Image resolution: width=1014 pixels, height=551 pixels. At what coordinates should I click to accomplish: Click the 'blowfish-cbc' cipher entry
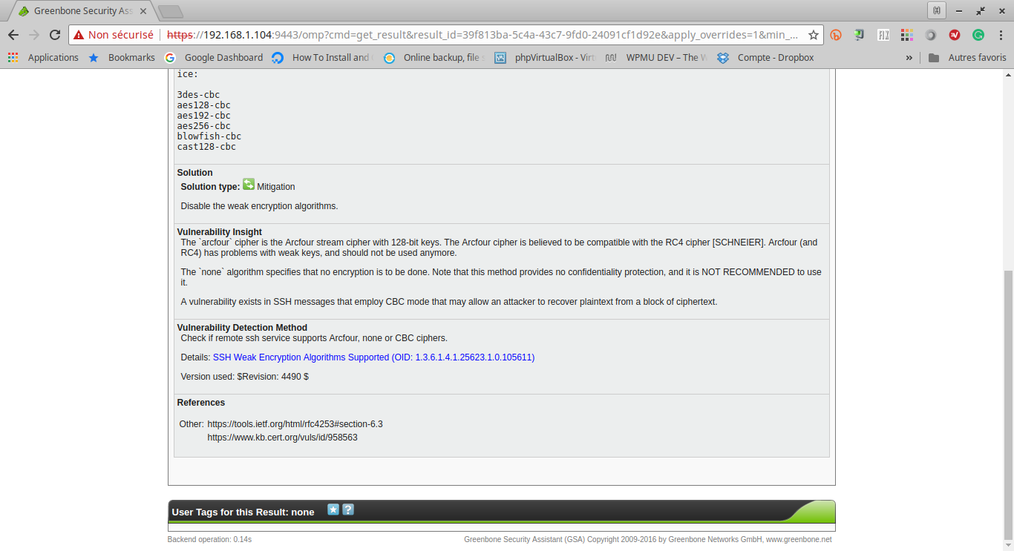point(209,136)
